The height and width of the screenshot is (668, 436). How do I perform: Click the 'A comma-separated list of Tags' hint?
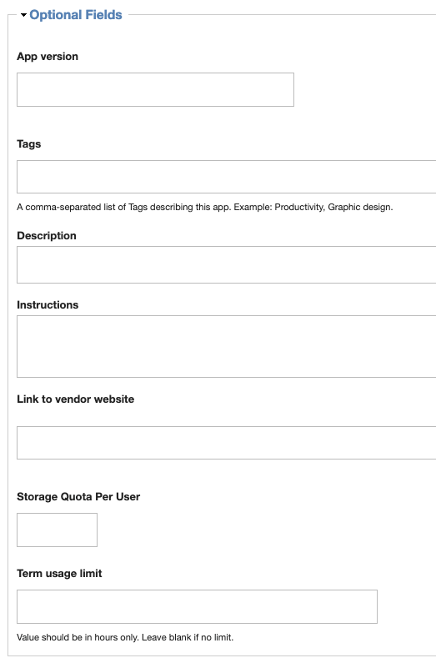(82, 207)
